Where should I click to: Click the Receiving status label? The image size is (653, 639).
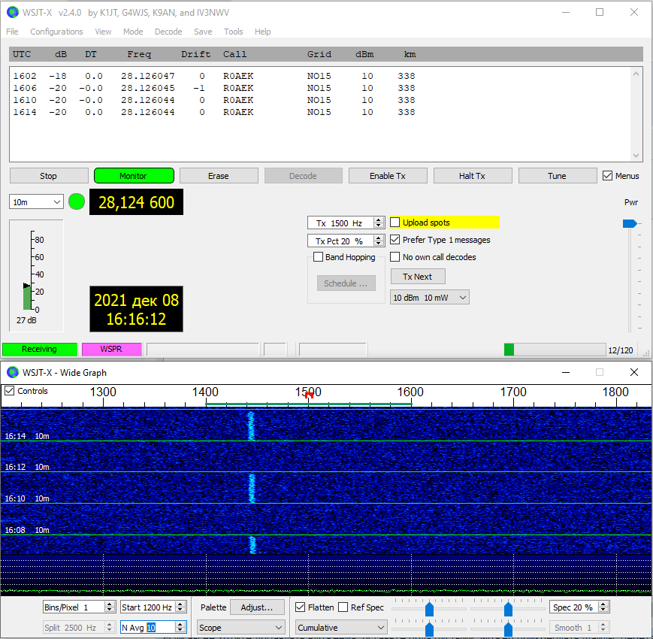pyautogui.click(x=40, y=349)
